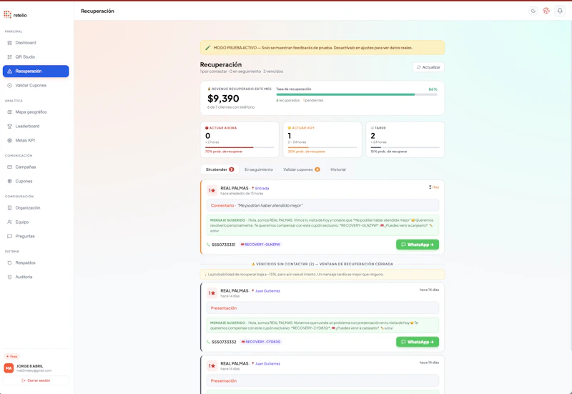Screen dimensions: 572x394
Task: Switch to the En seguimiento tab
Action: click(x=259, y=169)
